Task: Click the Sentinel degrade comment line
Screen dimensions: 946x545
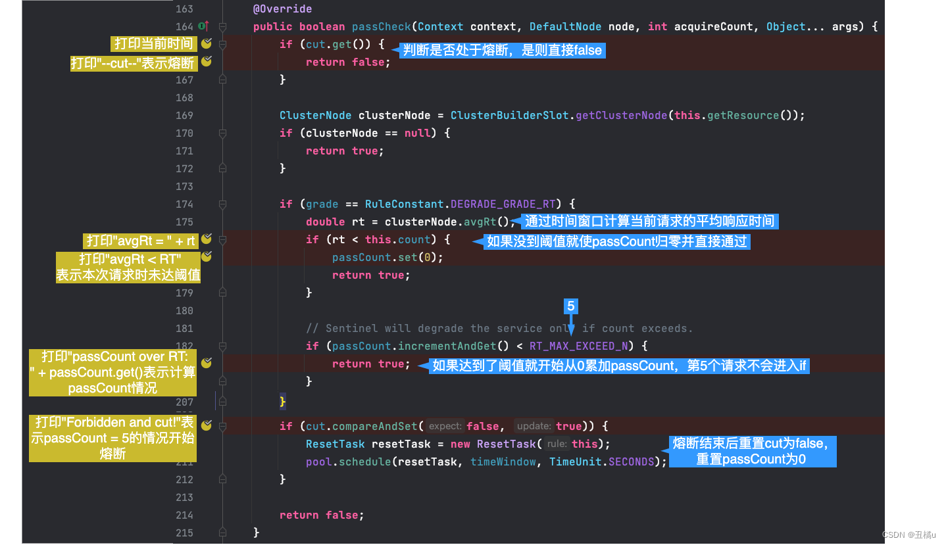Action: (499, 328)
